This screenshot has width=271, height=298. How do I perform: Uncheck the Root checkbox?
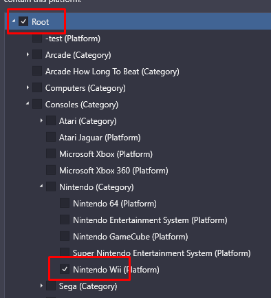tap(23, 21)
